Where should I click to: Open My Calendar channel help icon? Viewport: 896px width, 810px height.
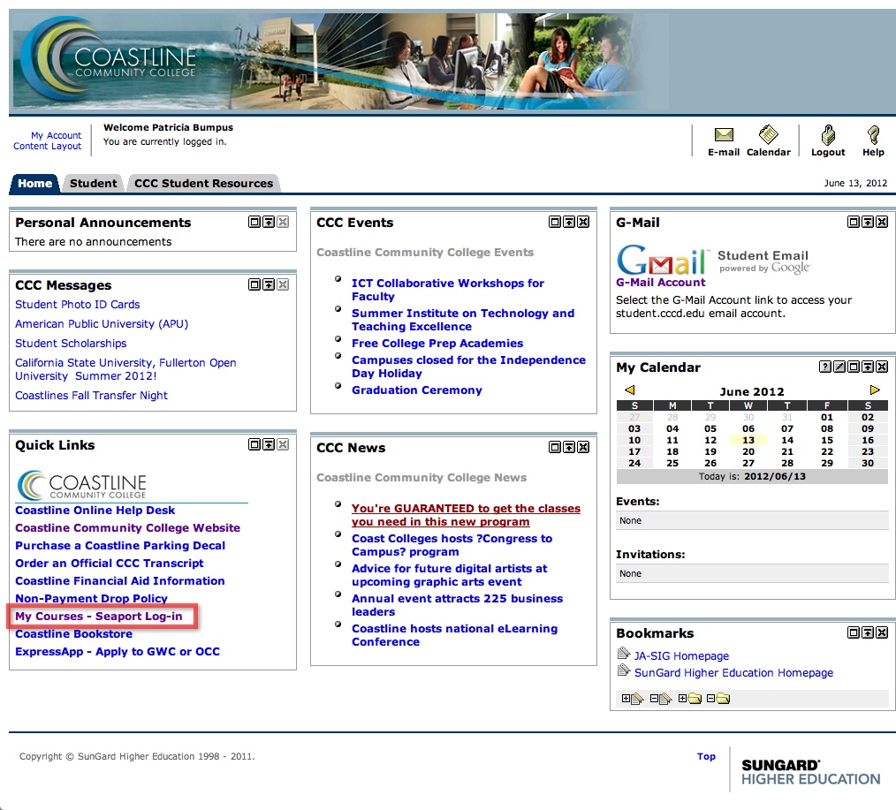click(x=825, y=367)
